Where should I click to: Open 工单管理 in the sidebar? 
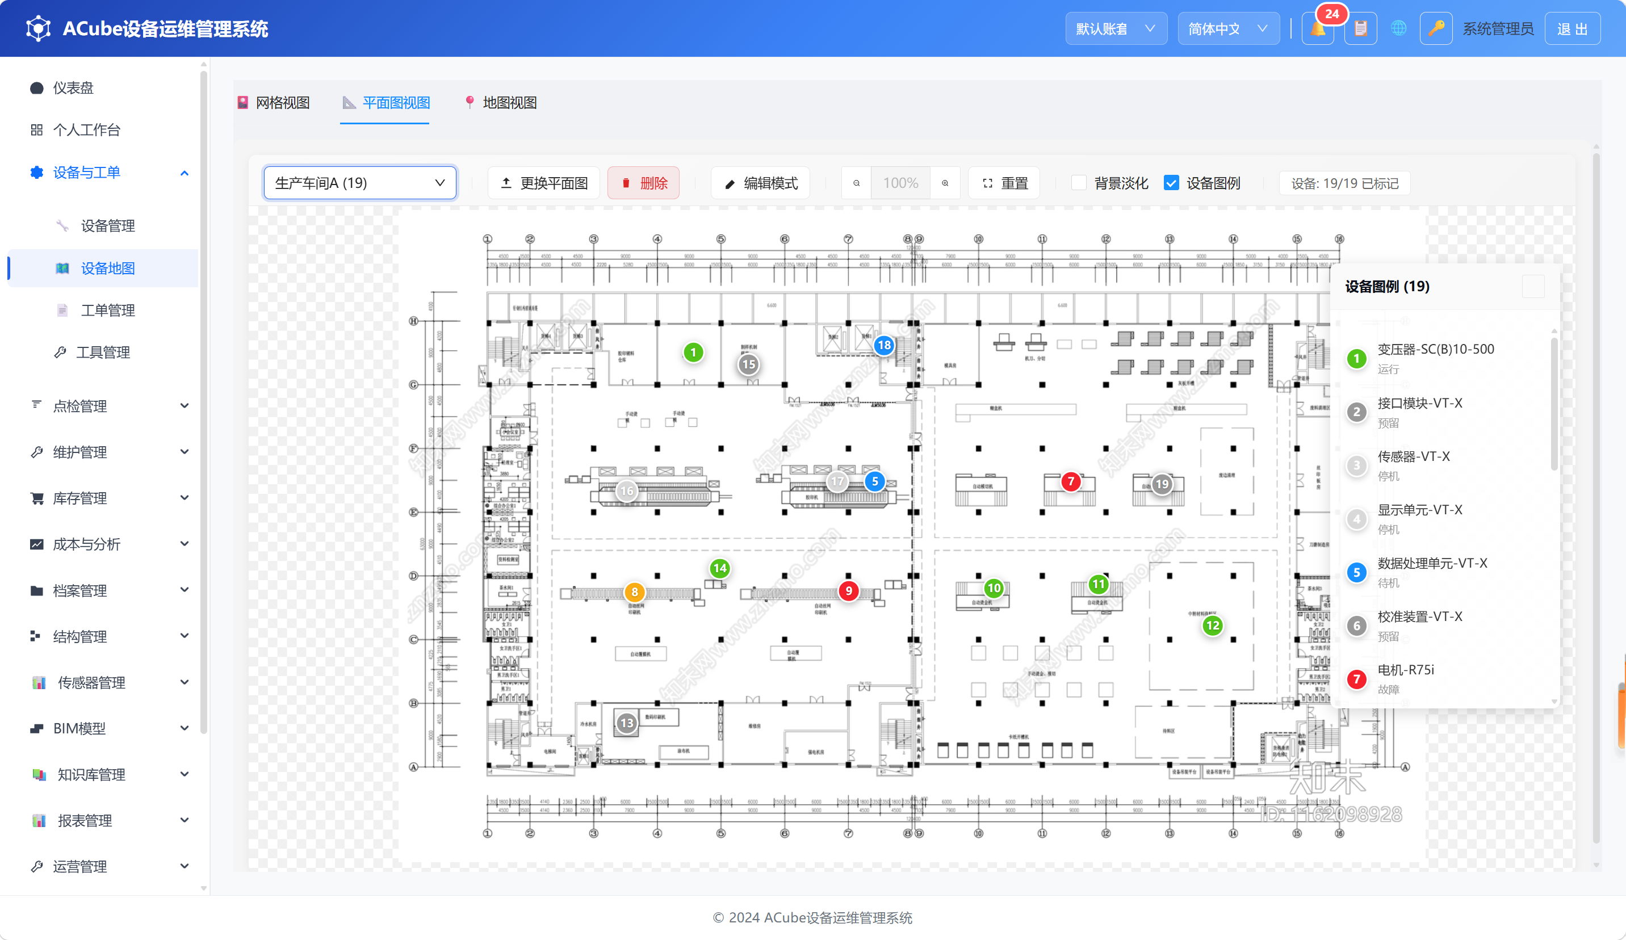[103, 310]
